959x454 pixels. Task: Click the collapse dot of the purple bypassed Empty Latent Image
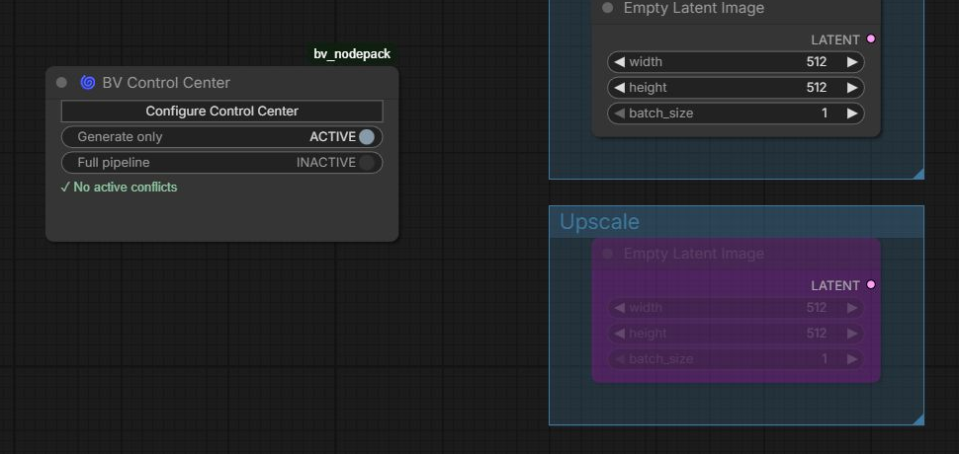click(x=607, y=254)
